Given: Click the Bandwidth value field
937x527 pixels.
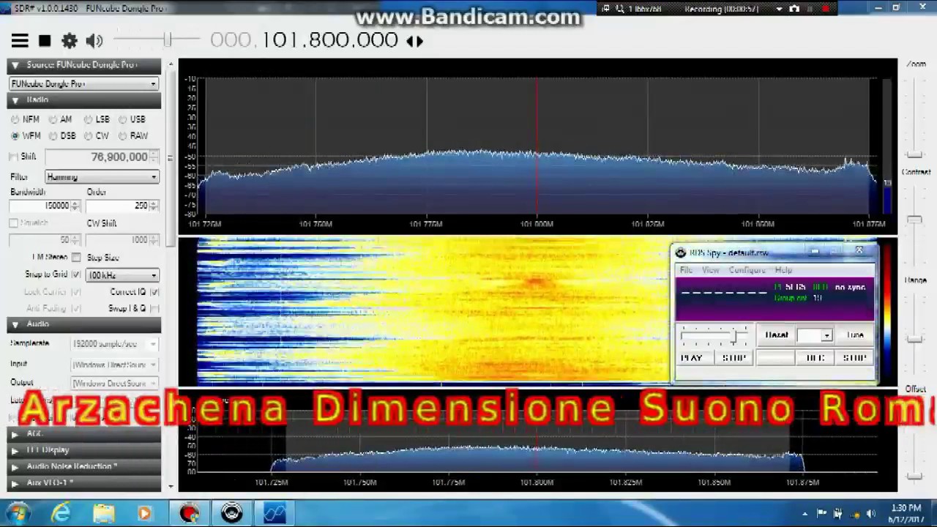Looking at the screenshot, I should (x=44, y=206).
